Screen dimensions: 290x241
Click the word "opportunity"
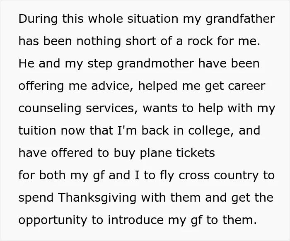[53, 220]
